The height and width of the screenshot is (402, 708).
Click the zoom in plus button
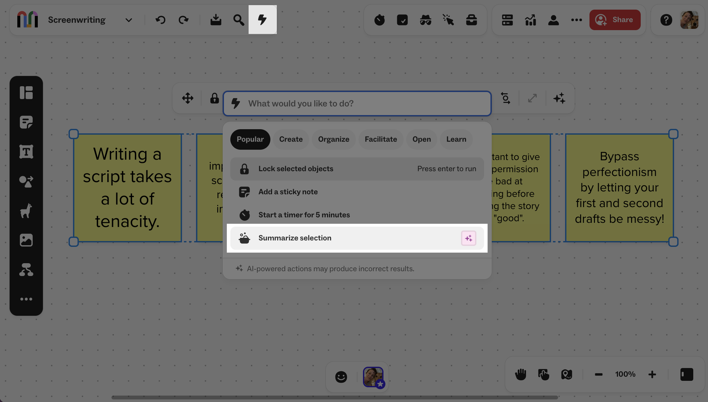coord(652,374)
